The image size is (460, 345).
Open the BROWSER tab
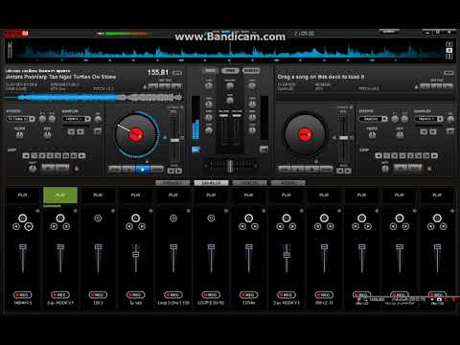[172, 183]
